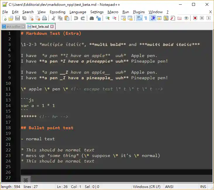This screenshot has width=214, height=190.
Task: Toggle synchronized horizontal scrolling
Action: point(130,18)
